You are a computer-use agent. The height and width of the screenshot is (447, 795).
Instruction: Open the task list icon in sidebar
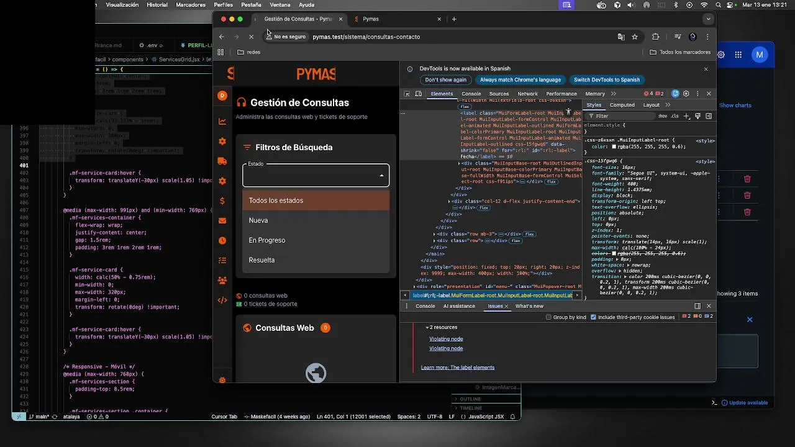[x=222, y=260]
